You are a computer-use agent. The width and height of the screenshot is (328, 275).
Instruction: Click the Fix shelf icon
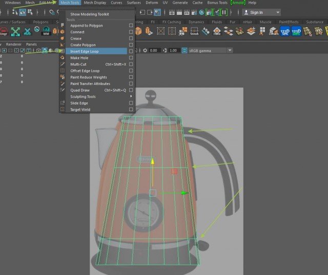click(217, 32)
